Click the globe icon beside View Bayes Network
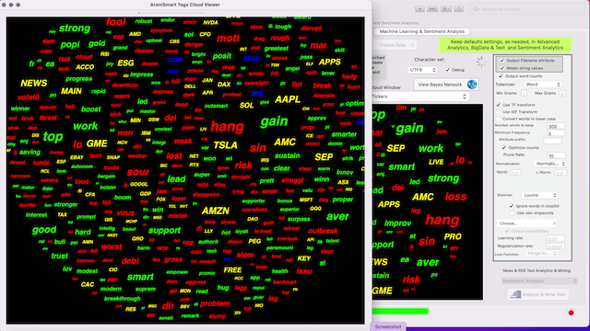This screenshot has height=331, width=590. 472,85
